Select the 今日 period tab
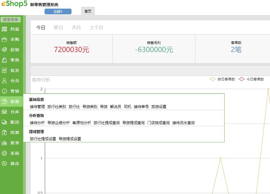Image resolution: width=270 pixels, height=194 pixels. [x=41, y=27]
